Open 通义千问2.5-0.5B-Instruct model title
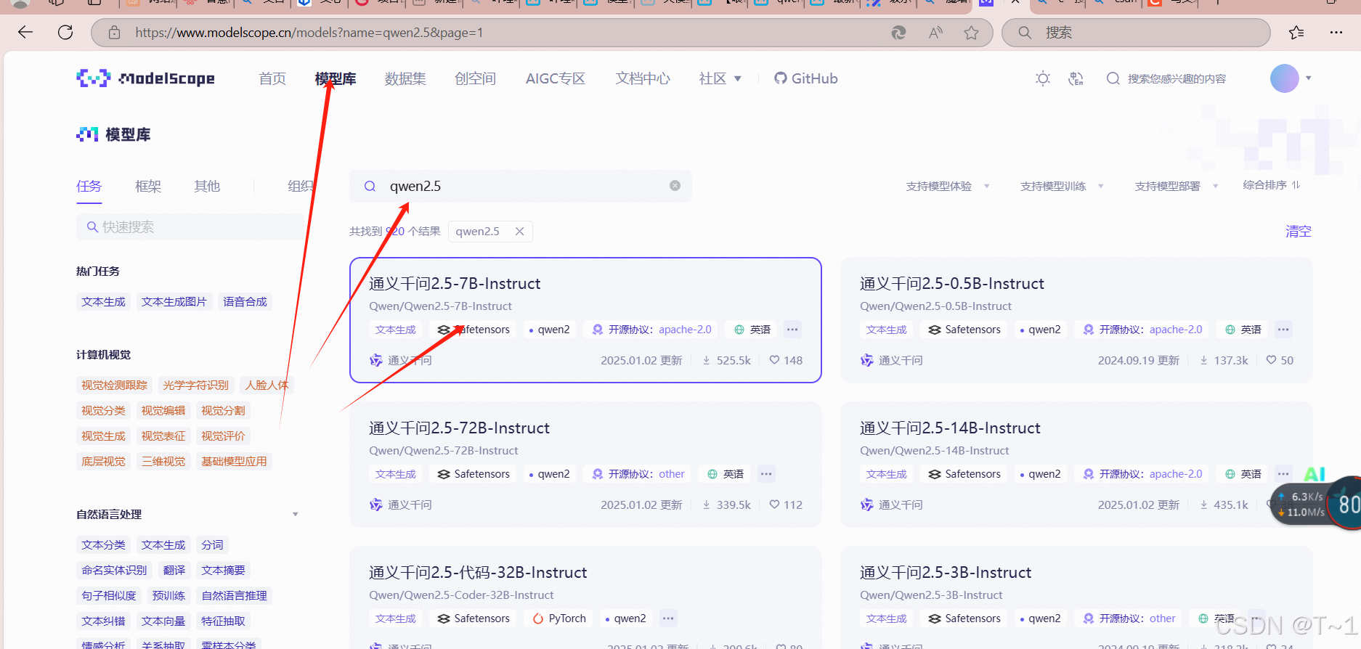The height and width of the screenshot is (649, 1361). tap(952, 283)
